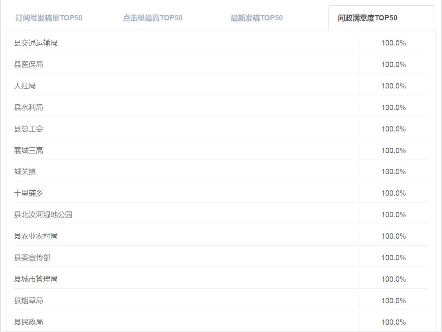Open 县委宣传部 entry
Screen dimensions: 442x332
coord(32,257)
